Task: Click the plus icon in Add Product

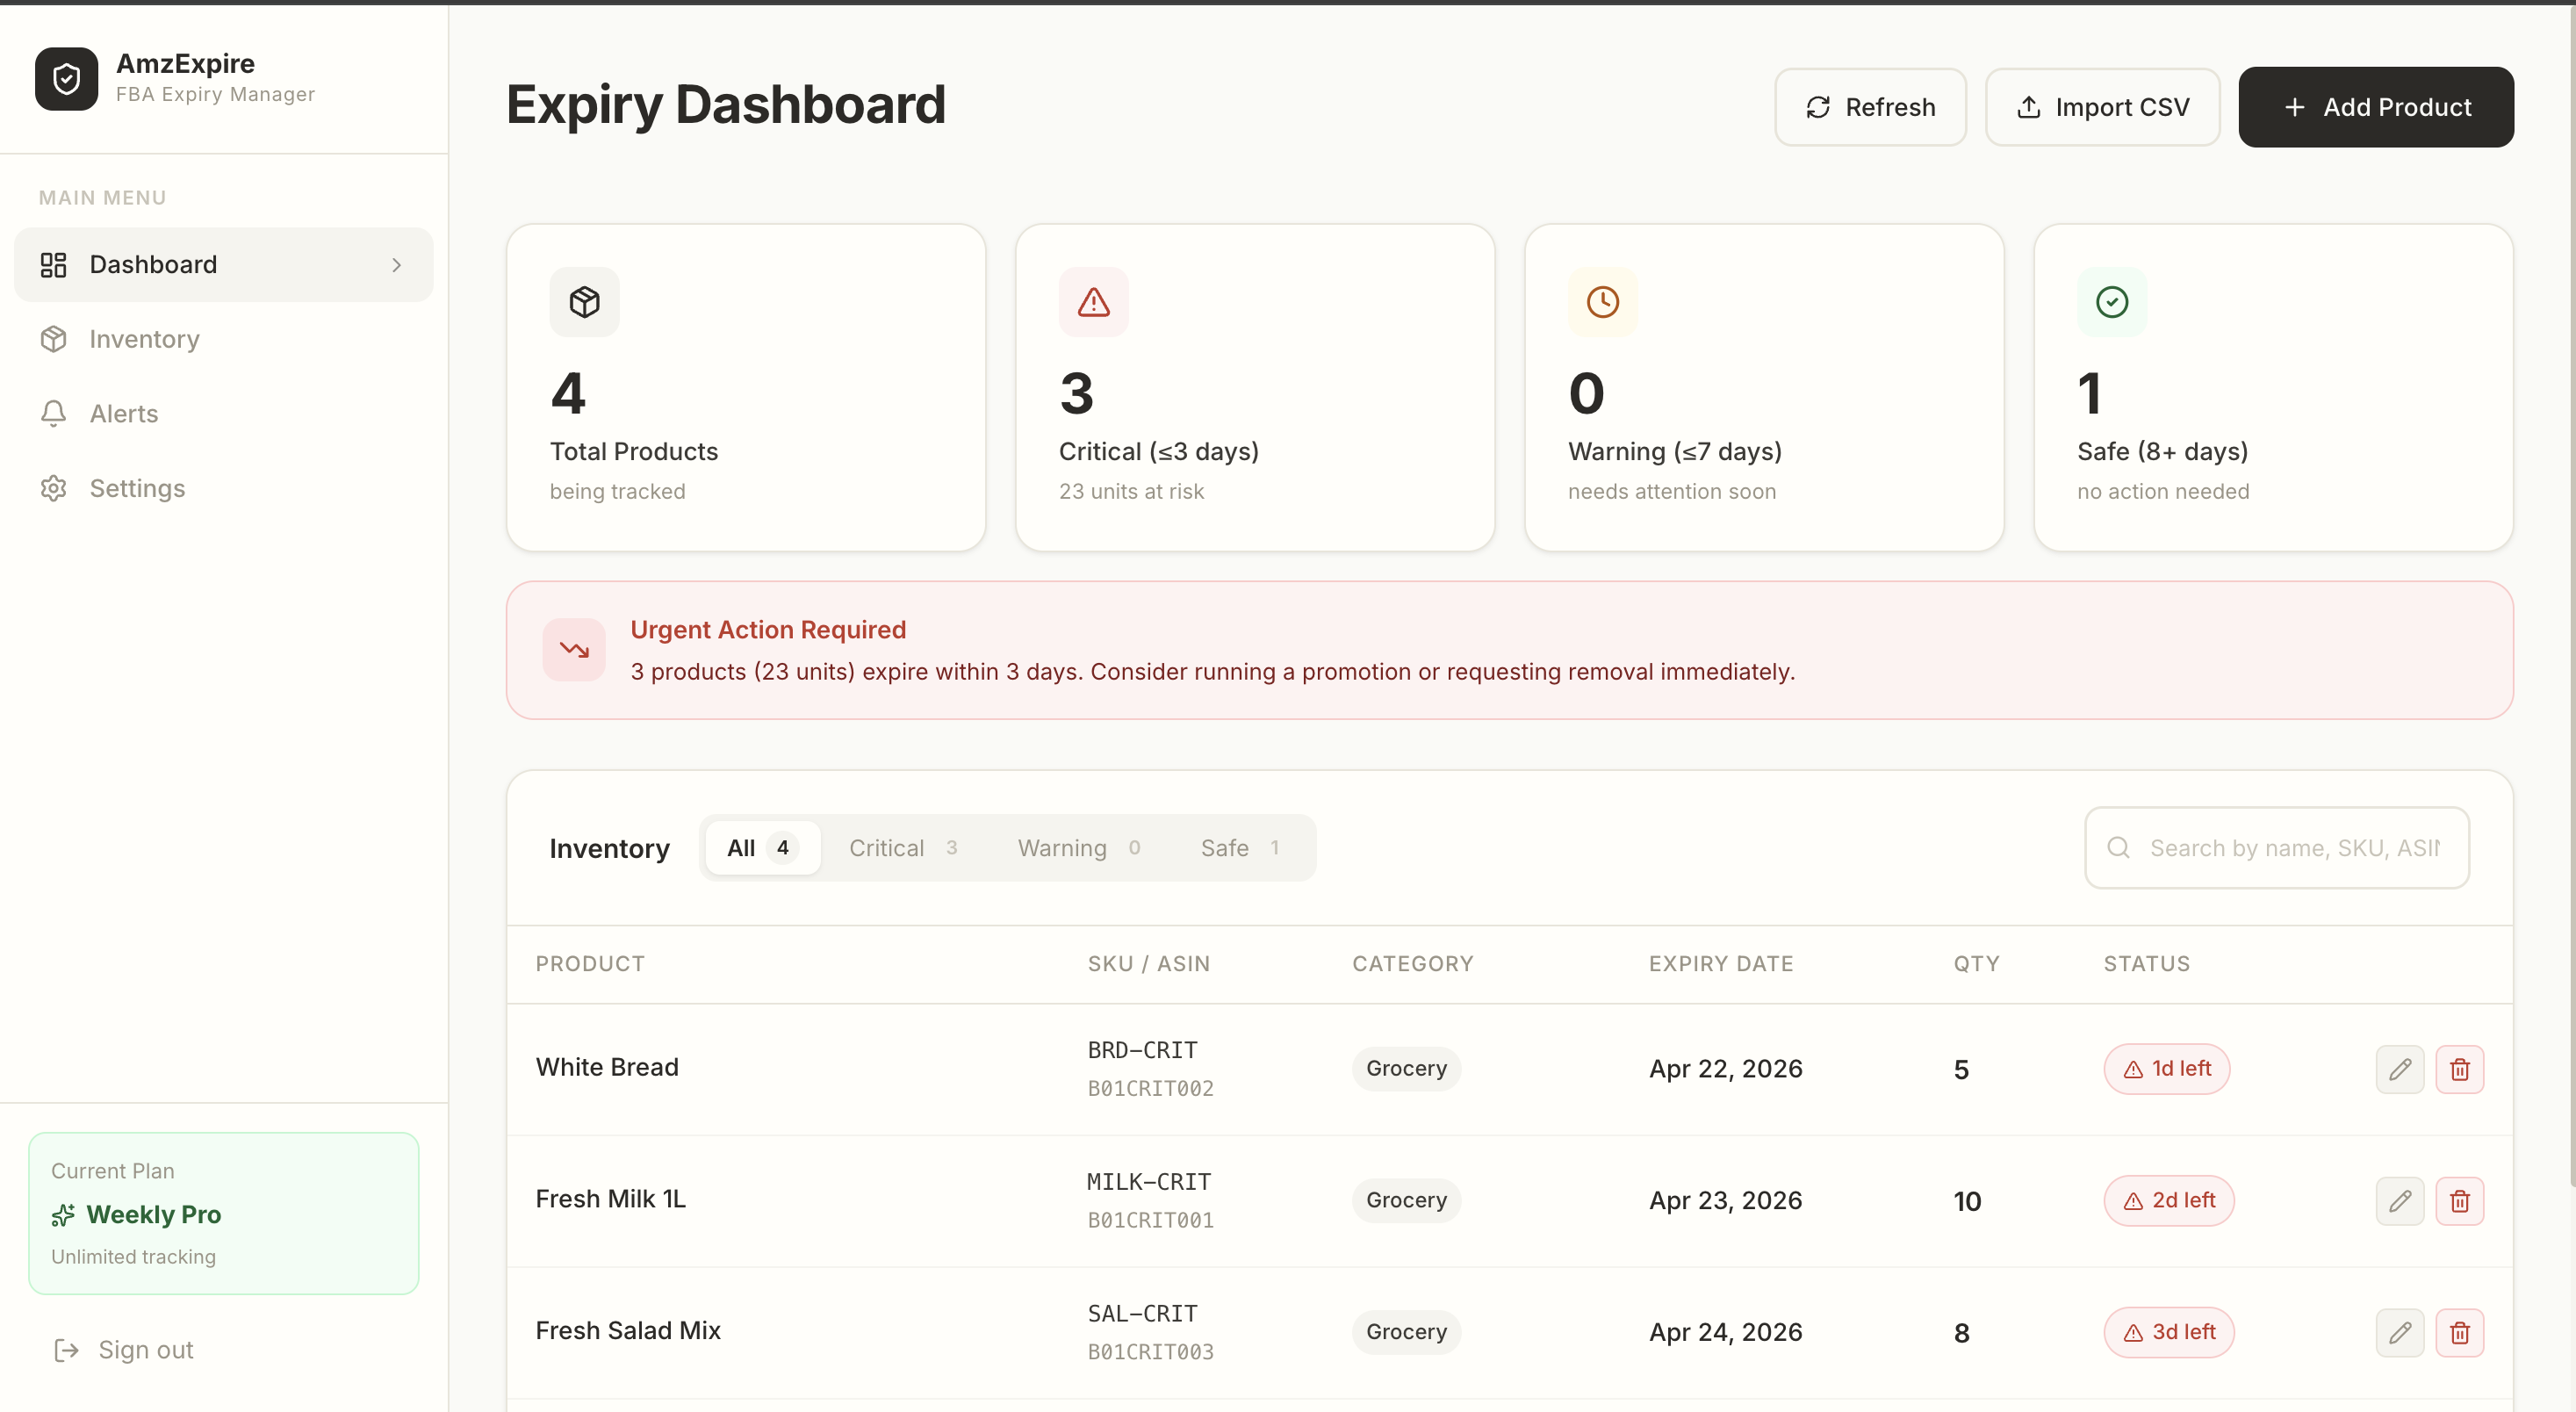Action: pos(2295,107)
